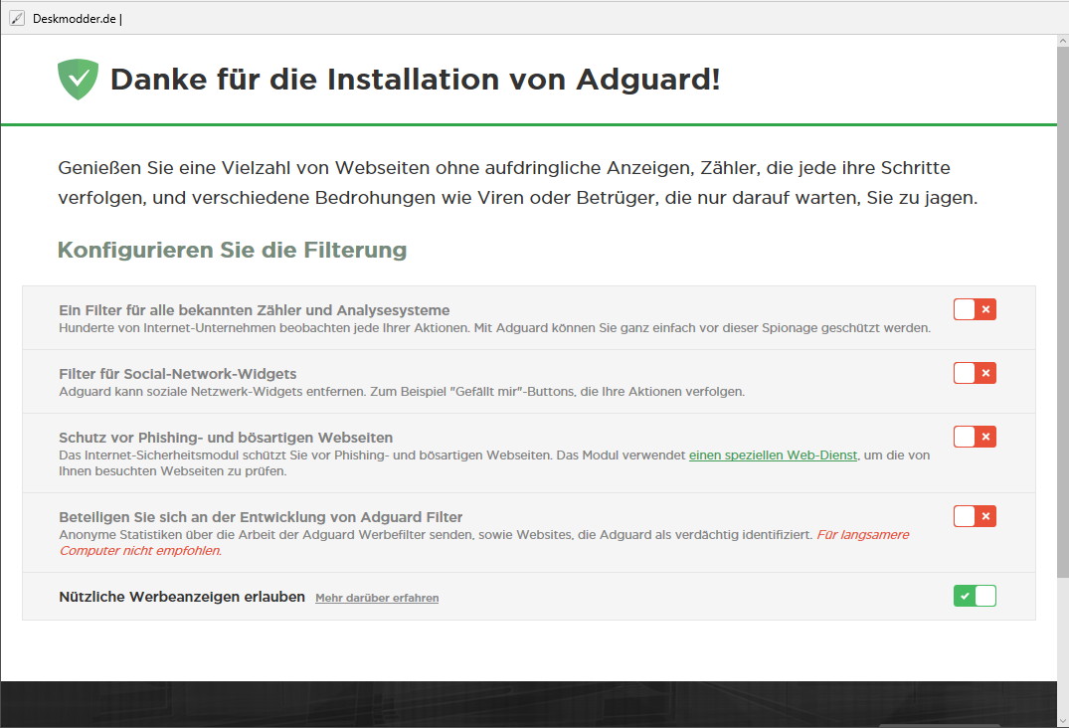Viewport: 1069px width, 728px height.
Task: Click the red 'Für langsamere Computer nicht empfohlen' warning
Action: 484,543
